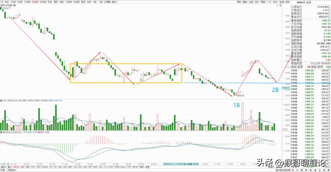Select the OBV indicator
Viewport: 331px width, 172px height.
coord(60,167)
